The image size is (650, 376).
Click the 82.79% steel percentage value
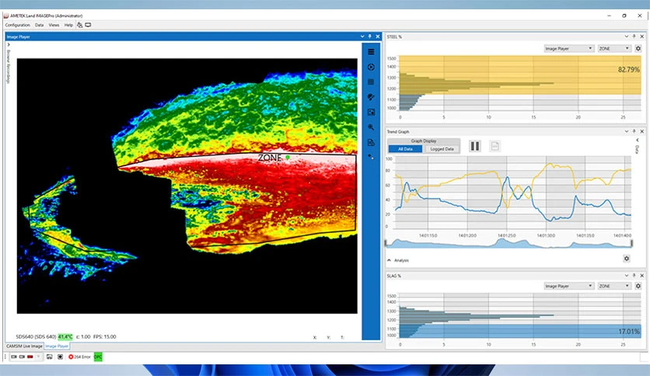(x=628, y=70)
